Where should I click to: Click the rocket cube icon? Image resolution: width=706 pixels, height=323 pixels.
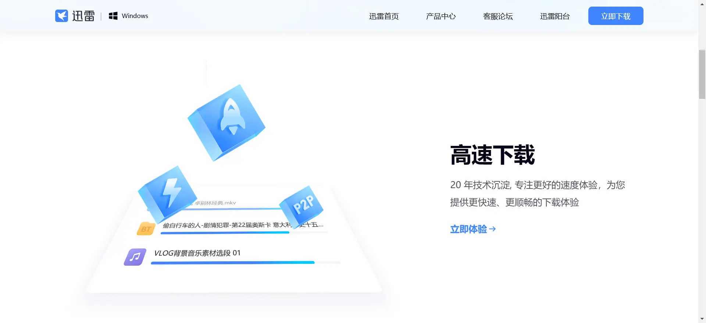227,123
